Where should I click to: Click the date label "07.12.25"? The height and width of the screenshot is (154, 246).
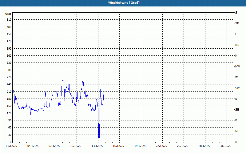click(54, 146)
